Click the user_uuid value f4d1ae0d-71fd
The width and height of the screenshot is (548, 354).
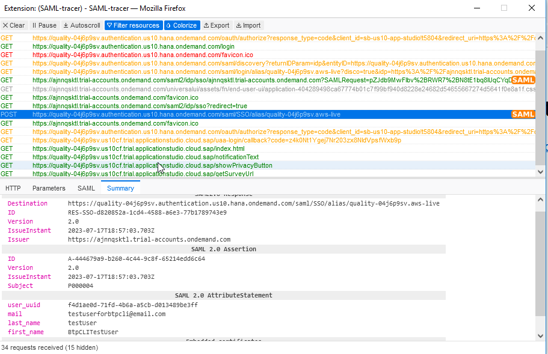133,305
